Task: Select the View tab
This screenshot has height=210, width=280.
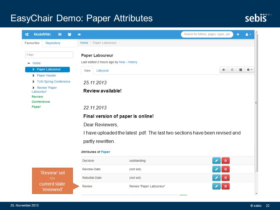Action: coord(87,71)
